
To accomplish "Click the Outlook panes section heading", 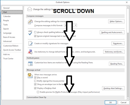I will 33,58.
